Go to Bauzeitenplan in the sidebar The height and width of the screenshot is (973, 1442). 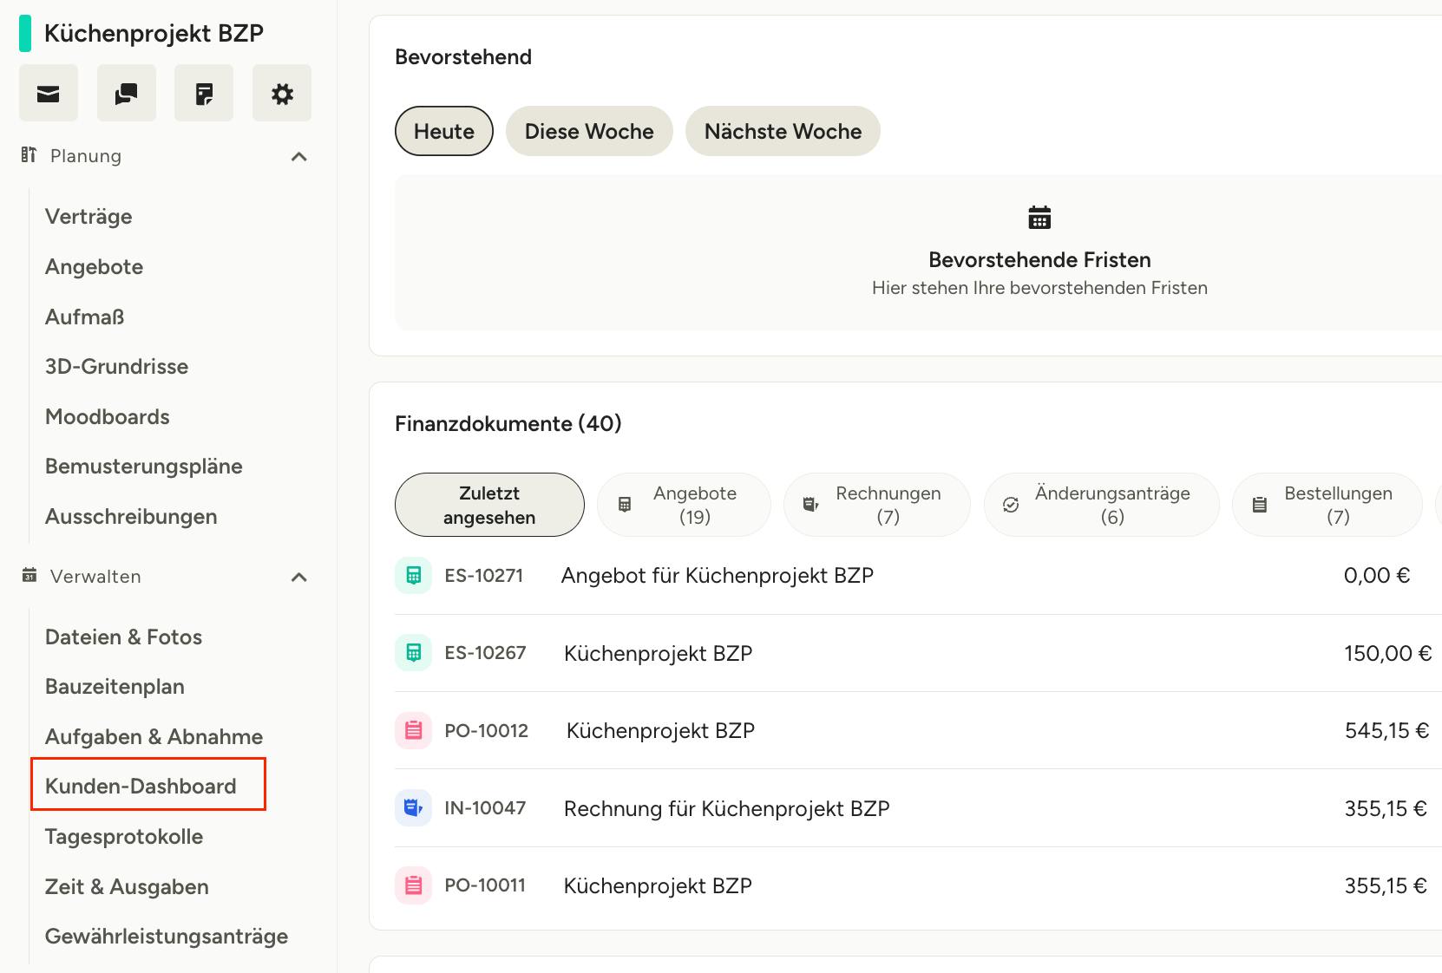tap(115, 687)
